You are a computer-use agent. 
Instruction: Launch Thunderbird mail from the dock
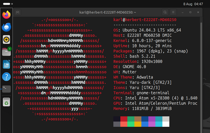6,27
